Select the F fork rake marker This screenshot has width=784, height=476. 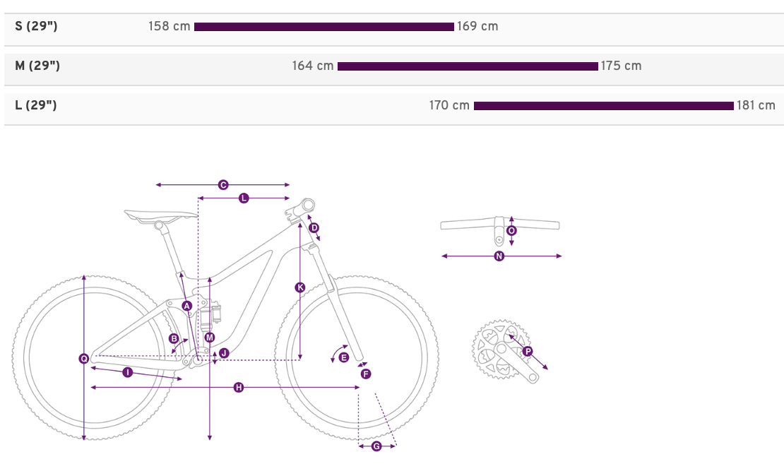[x=366, y=374]
